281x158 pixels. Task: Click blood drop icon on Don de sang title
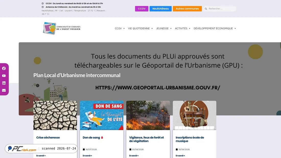point(102,137)
